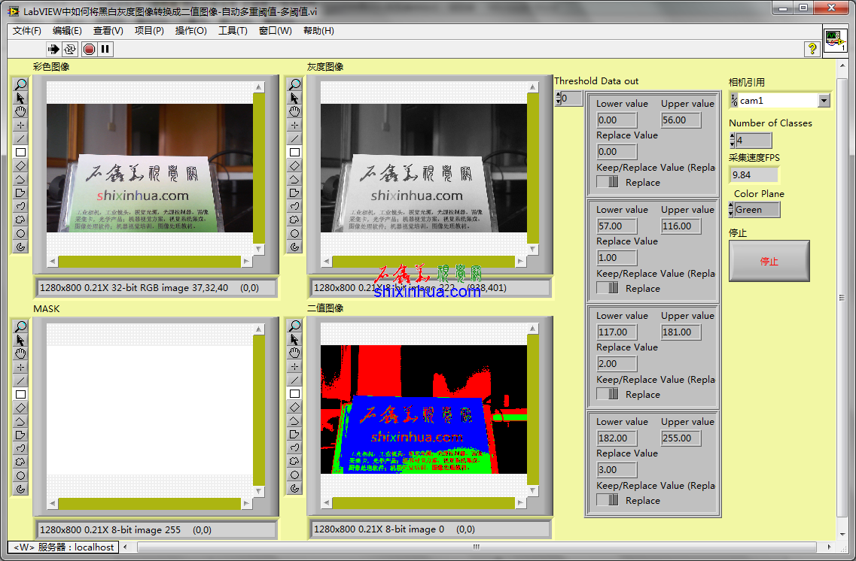Select Pan hand tool in 灰度图像 palette
The height and width of the screenshot is (561, 856).
[x=295, y=111]
